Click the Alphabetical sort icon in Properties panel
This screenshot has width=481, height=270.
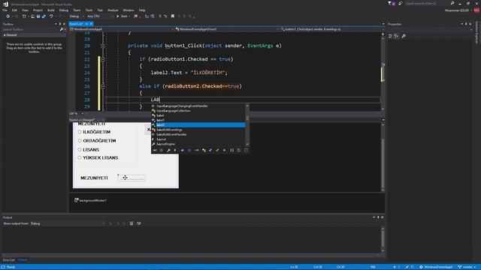(x=397, y=36)
